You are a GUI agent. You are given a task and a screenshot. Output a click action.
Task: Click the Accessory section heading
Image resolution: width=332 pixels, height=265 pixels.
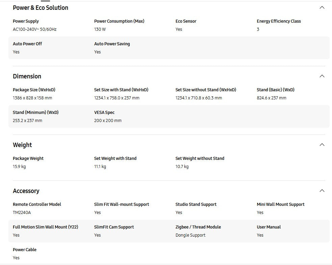point(26,191)
